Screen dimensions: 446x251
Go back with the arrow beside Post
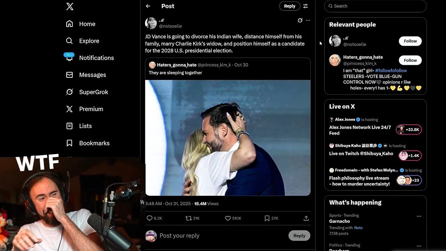point(148,6)
